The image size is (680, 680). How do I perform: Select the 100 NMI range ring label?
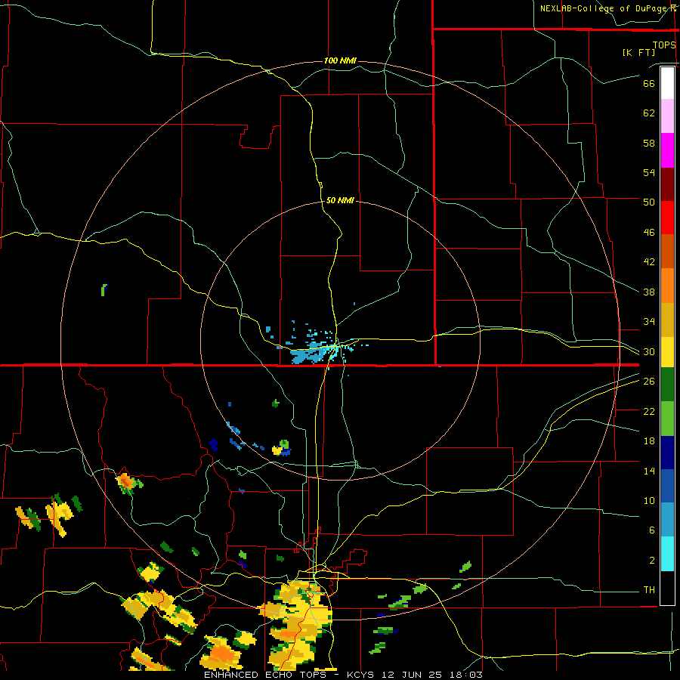340,60
